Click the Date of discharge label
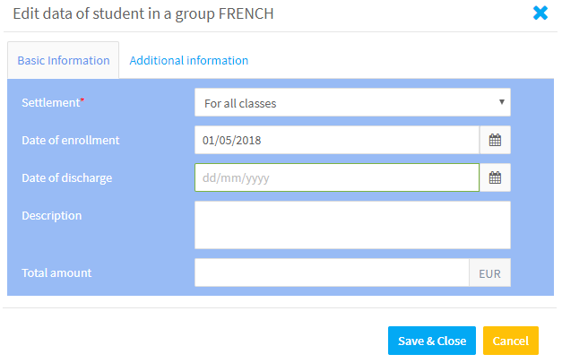This screenshot has width=562, height=363. pyautogui.click(x=67, y=178)
